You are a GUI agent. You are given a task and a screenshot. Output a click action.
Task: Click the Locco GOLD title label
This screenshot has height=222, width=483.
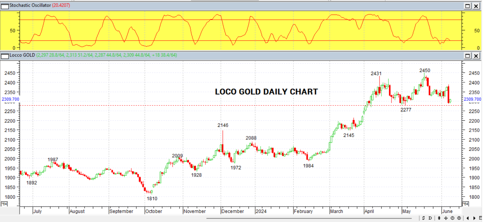(x=22, y=55)
